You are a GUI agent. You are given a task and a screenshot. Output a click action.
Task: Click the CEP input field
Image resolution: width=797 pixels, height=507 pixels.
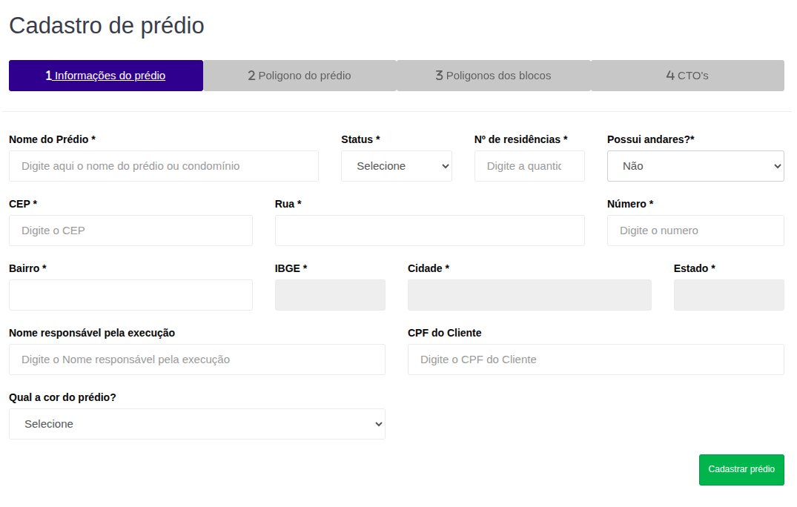tap(130, 231)
